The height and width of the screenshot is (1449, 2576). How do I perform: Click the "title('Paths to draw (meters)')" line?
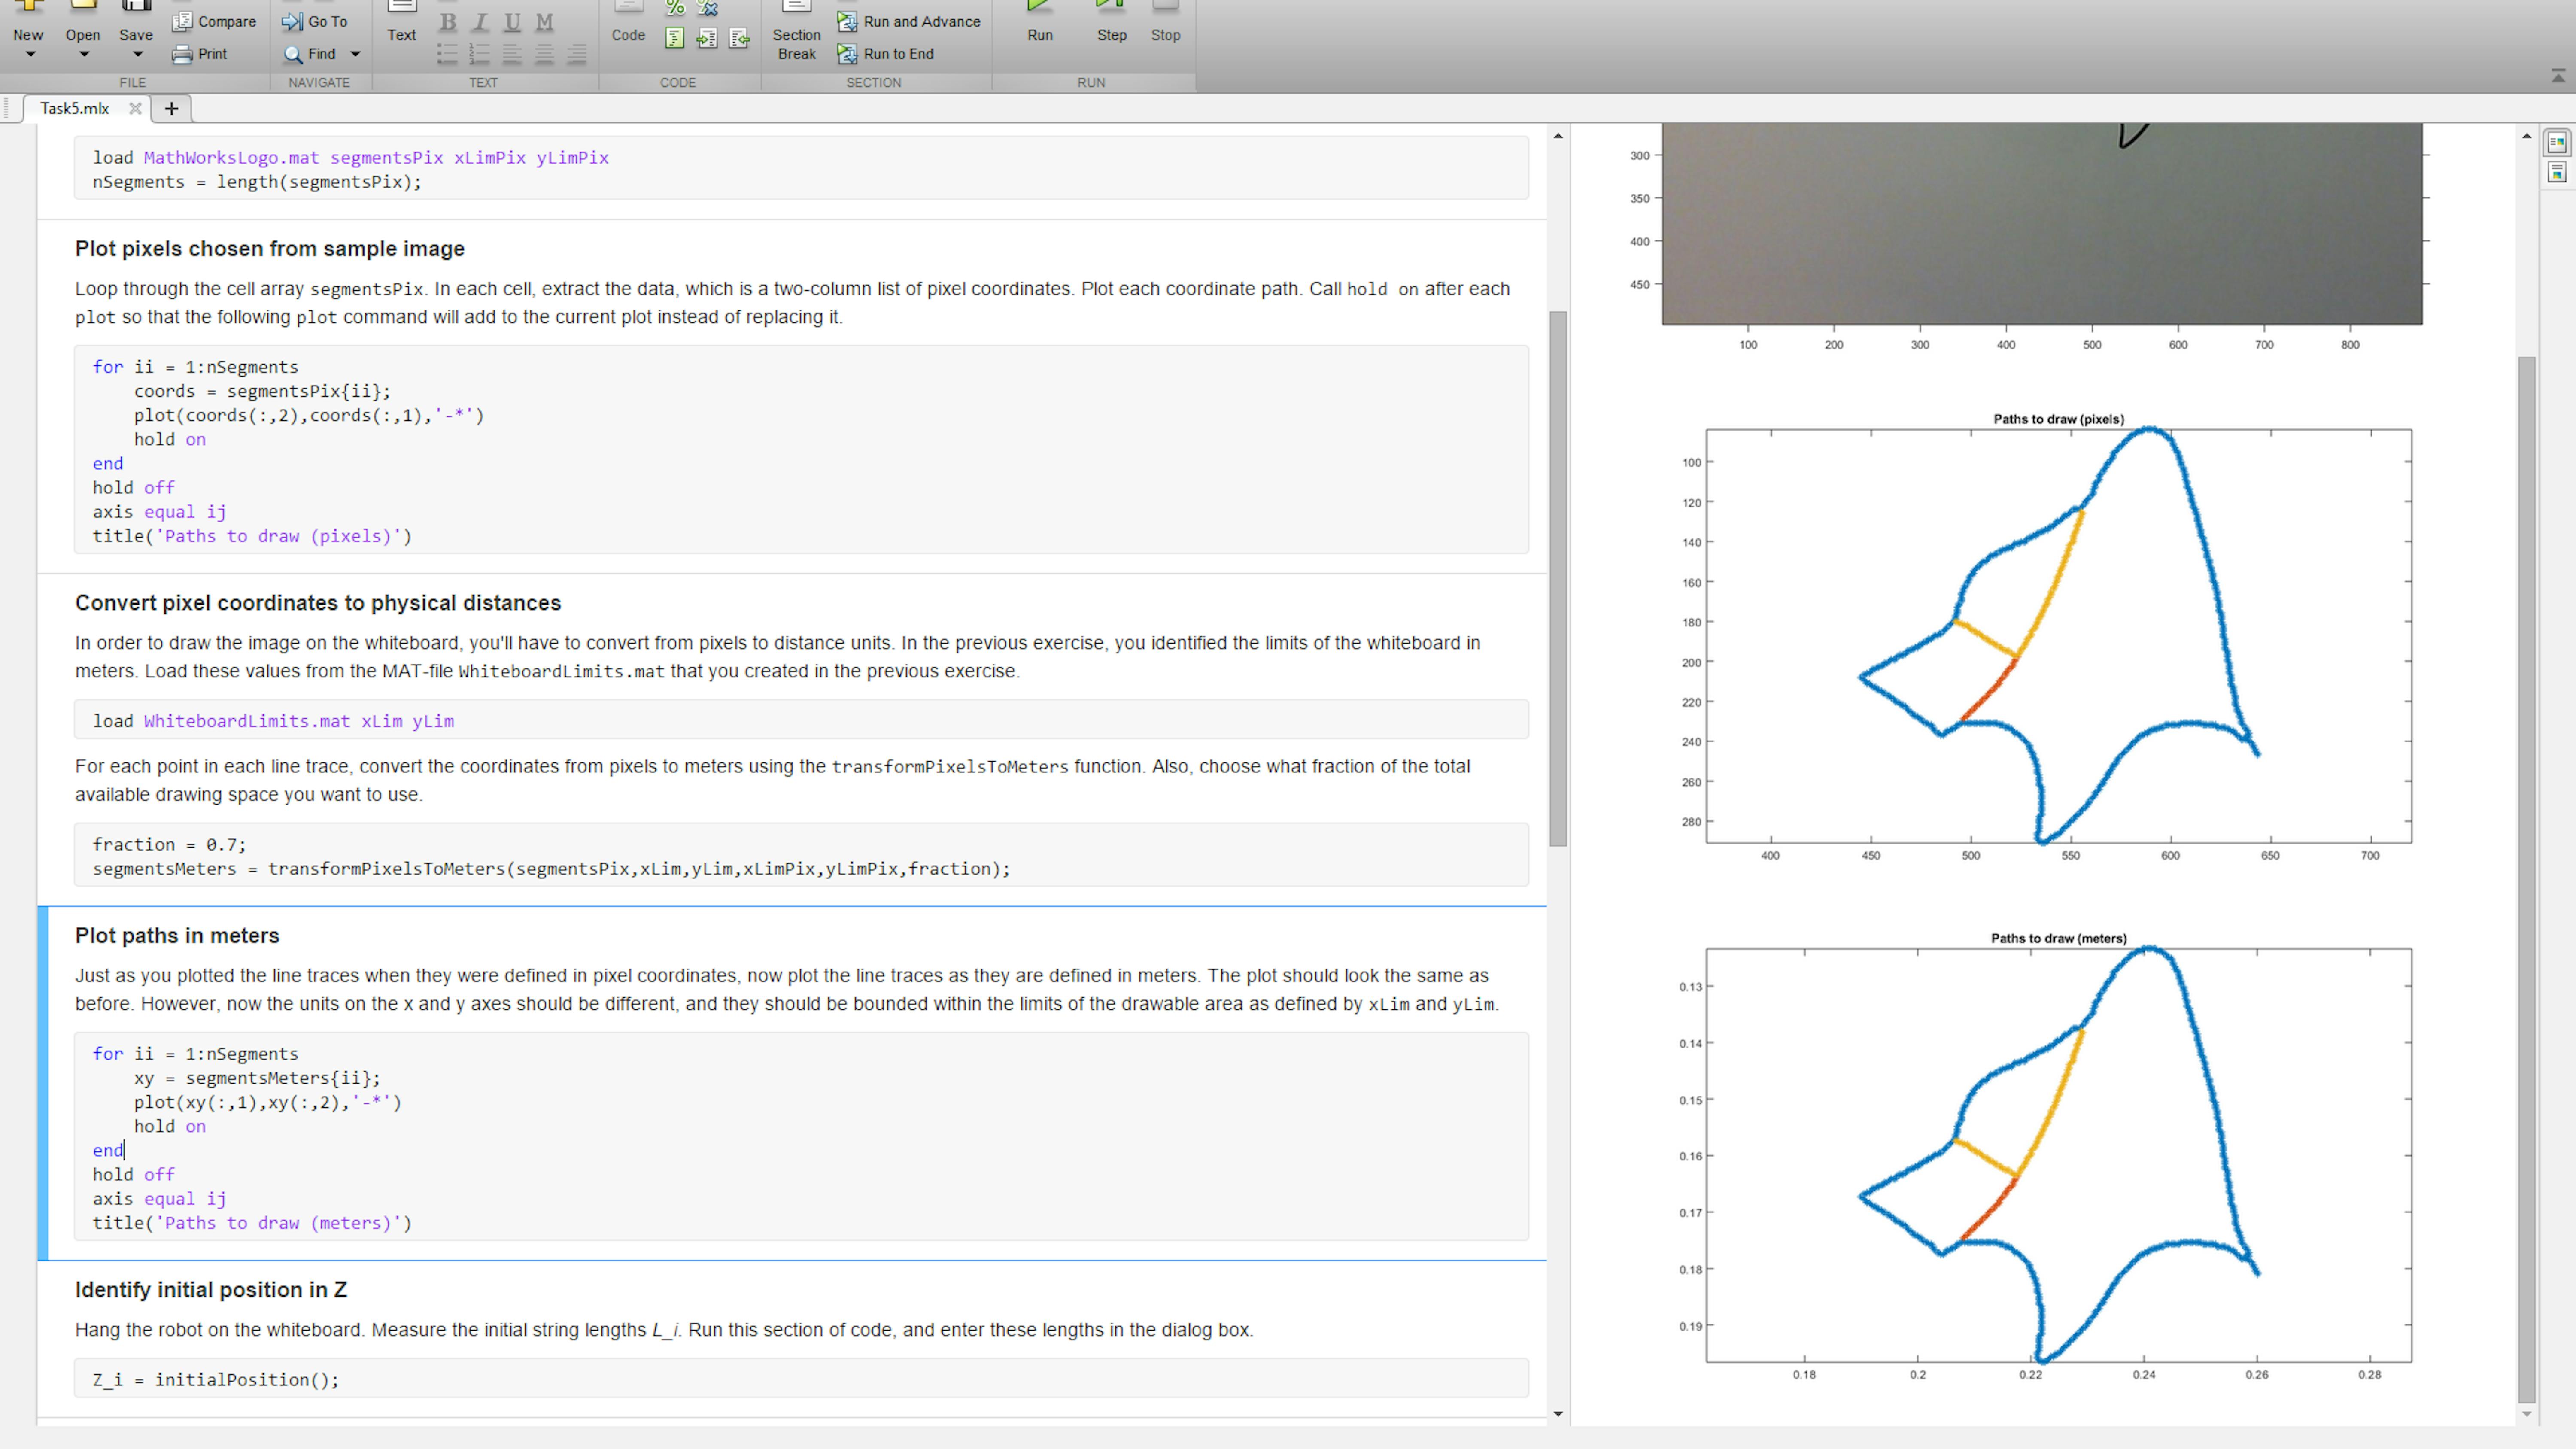click(x=252, y=1223)
